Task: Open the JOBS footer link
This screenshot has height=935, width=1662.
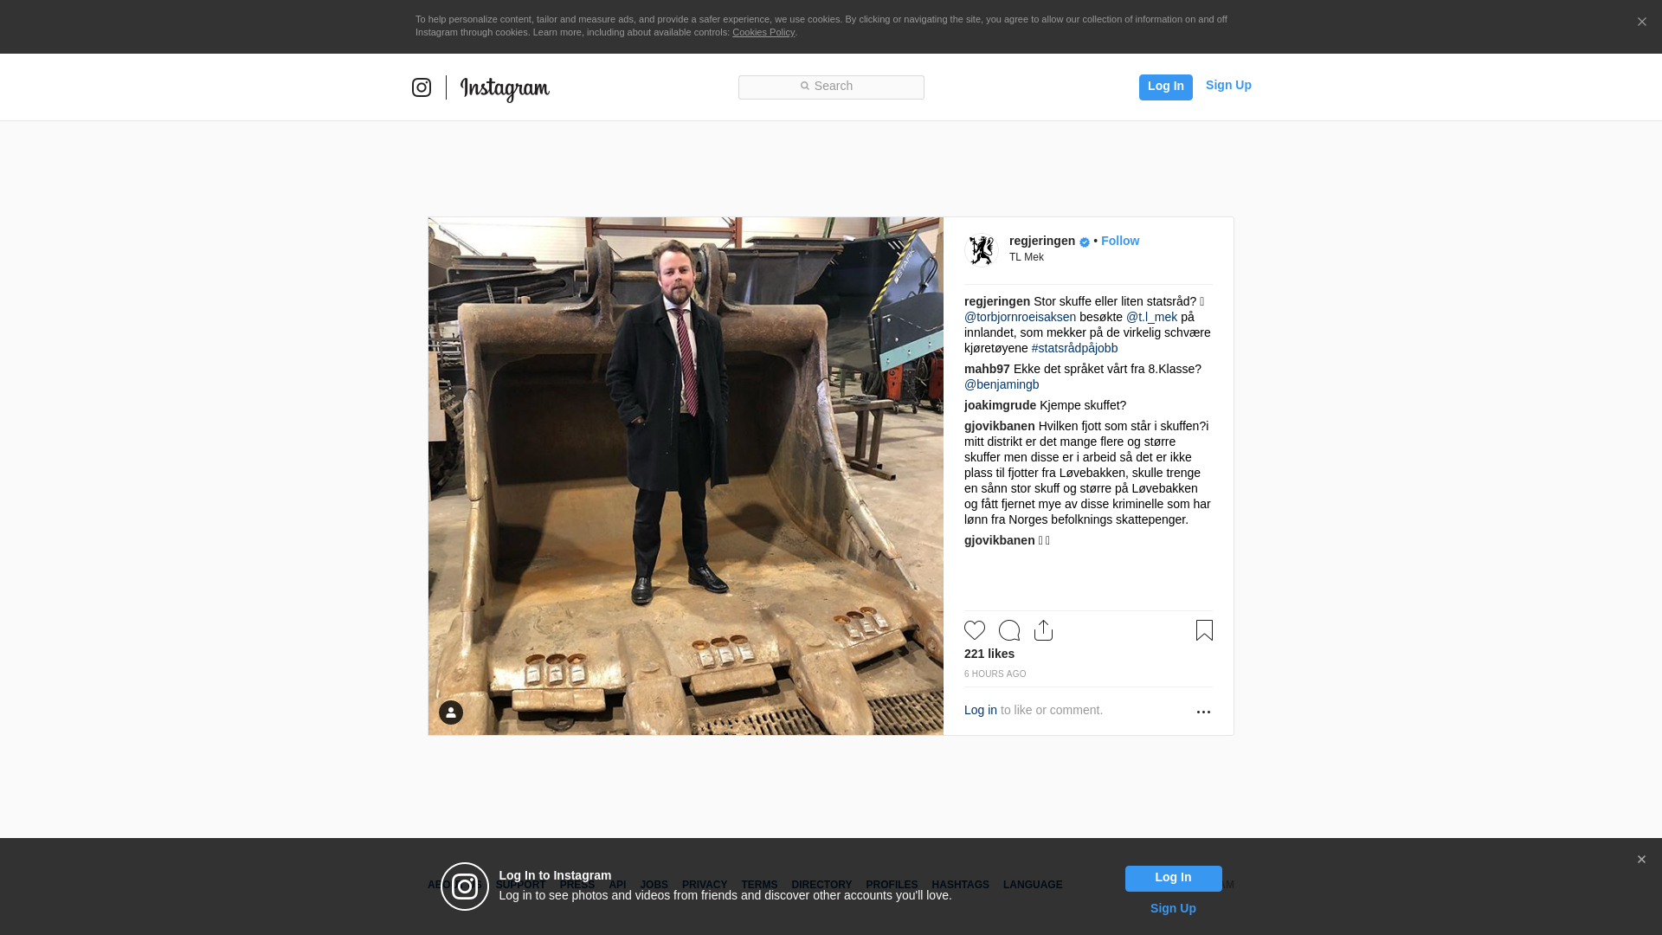Action: [654, 885]
